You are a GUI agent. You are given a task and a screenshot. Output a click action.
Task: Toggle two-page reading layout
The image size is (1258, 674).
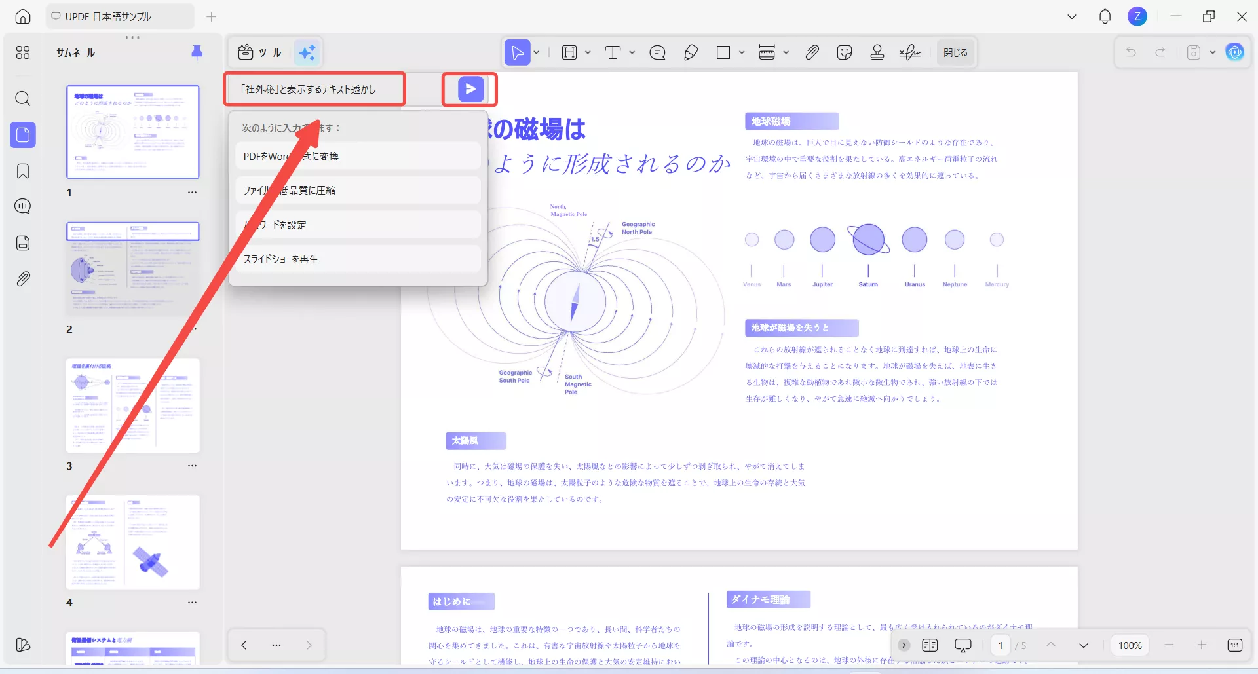[929, 645]
